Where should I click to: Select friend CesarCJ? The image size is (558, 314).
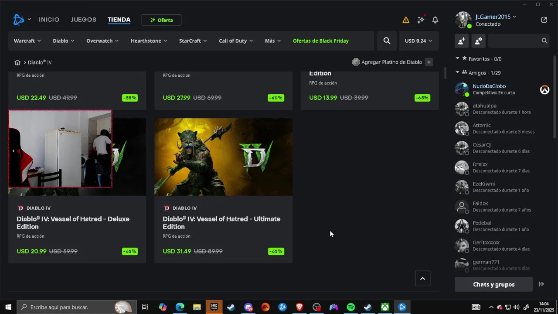[502, 148]
